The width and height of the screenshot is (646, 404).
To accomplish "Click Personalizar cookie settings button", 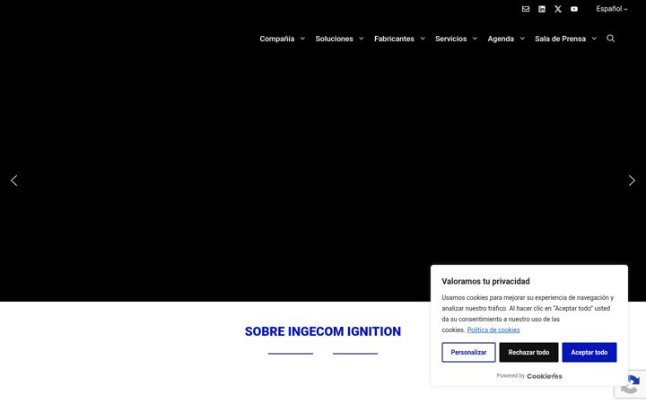I will [468, 353].
